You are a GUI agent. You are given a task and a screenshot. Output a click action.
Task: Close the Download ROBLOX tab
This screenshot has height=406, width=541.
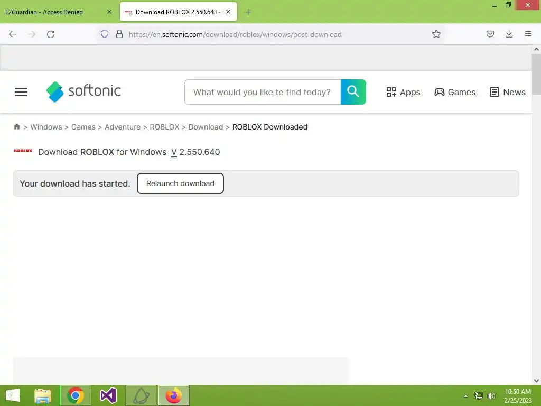click(228, 12)
